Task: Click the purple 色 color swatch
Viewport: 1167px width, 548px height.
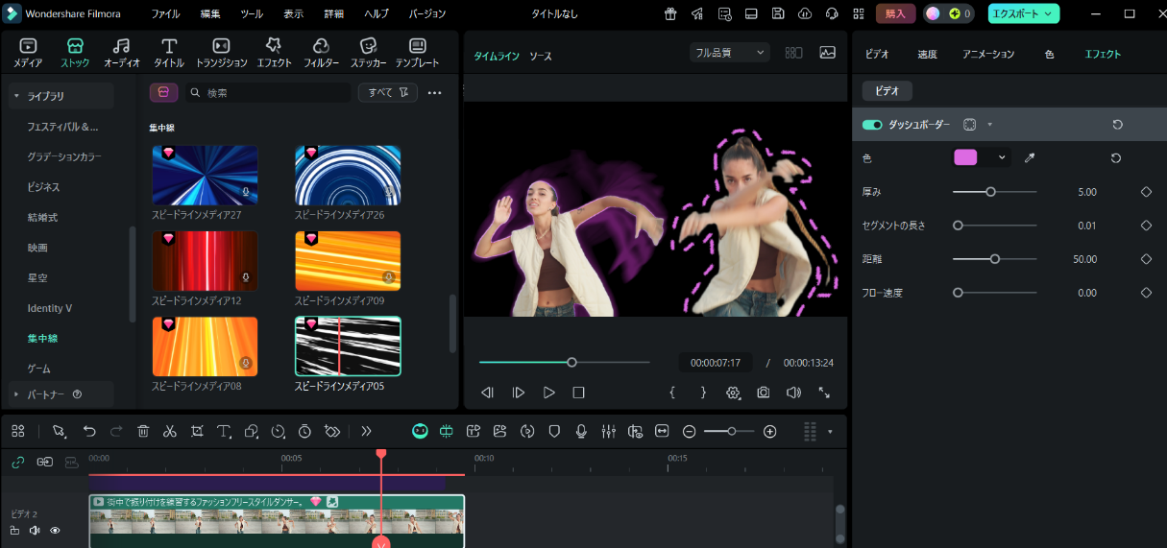Action: (965, 157)
